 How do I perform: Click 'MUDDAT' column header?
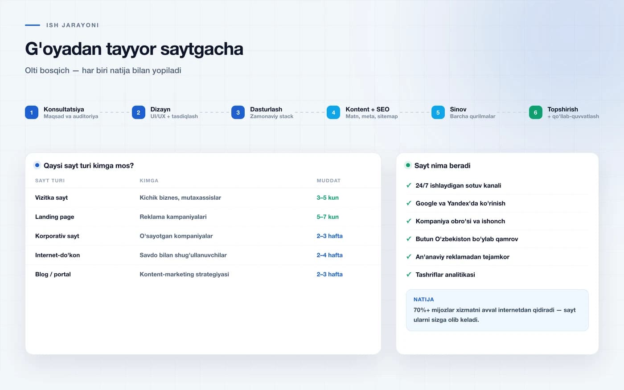[x=328, y=181]
